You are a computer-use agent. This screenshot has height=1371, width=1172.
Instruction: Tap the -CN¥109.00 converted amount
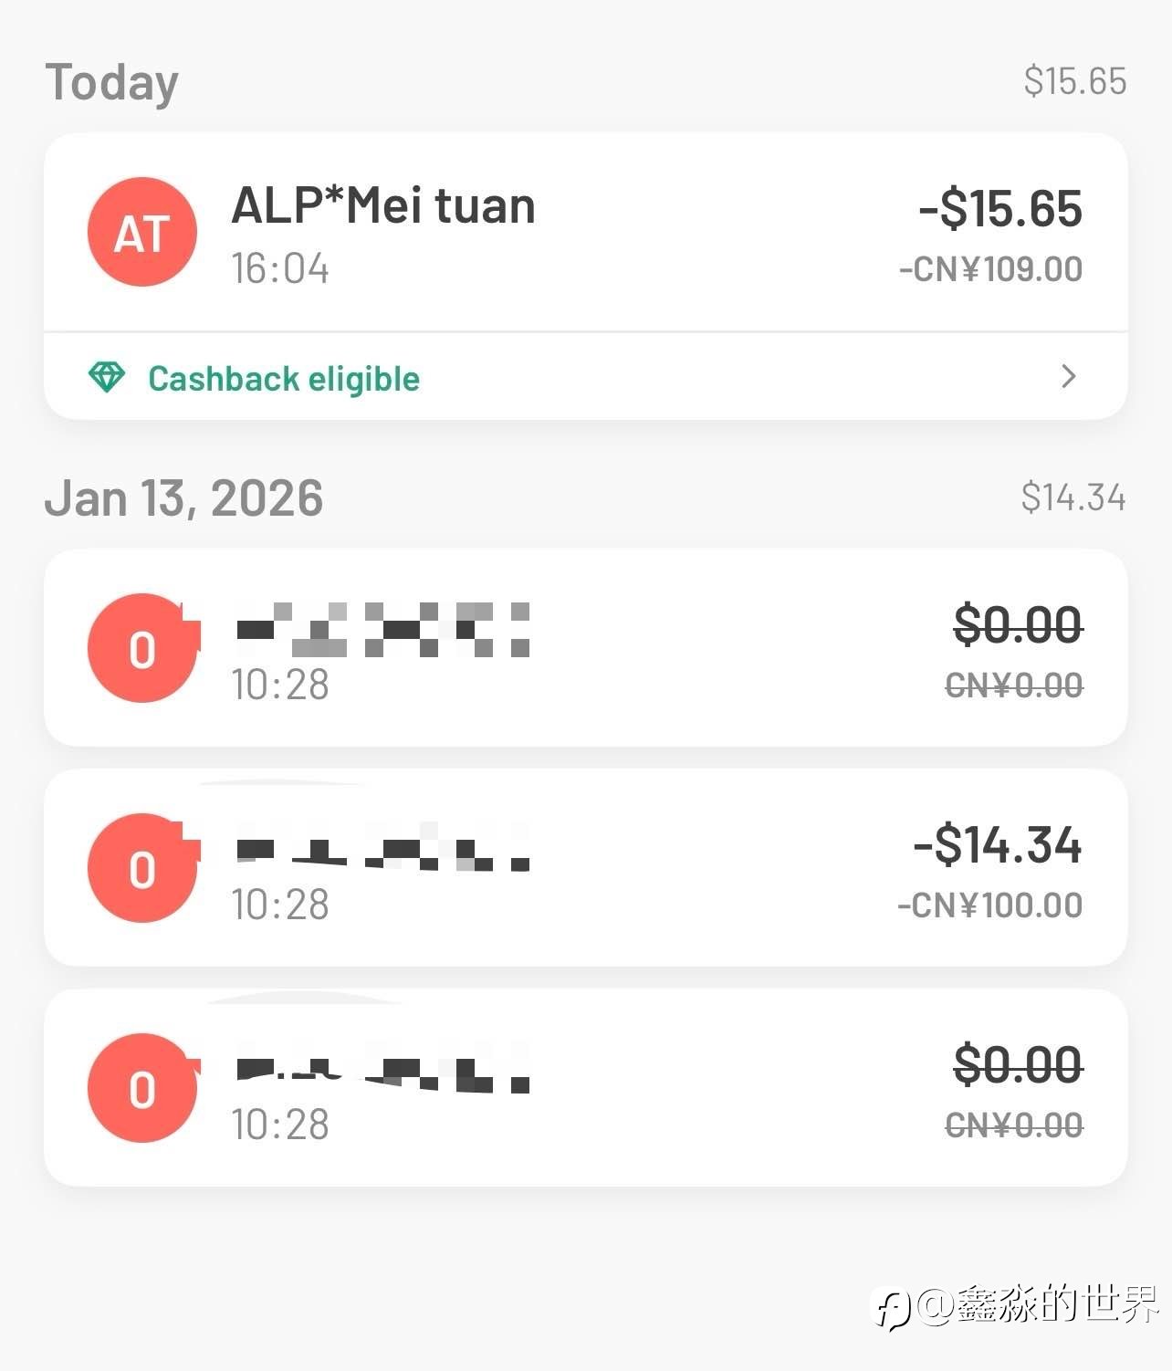click(x=990, y=269)
